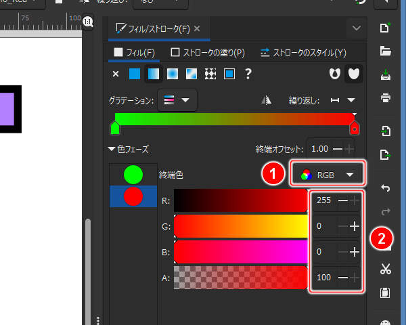Screen dimensions: 406x325
Task: Increase the B value with plus
Action: [355, 252]
